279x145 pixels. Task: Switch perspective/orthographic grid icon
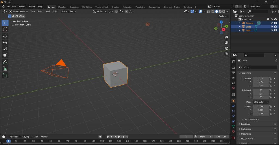pos(226,53)
